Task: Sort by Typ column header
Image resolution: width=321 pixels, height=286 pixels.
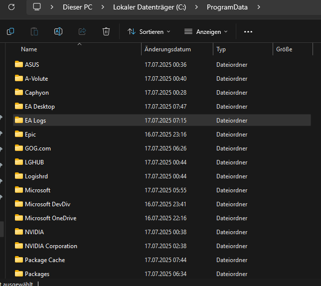Action: 221,49
